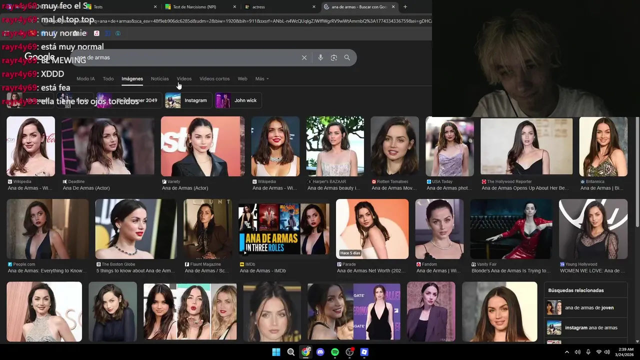The height and width of the screenshot is (360, 640).
Task: Switch to the actress tab
Action: (279, 7)
